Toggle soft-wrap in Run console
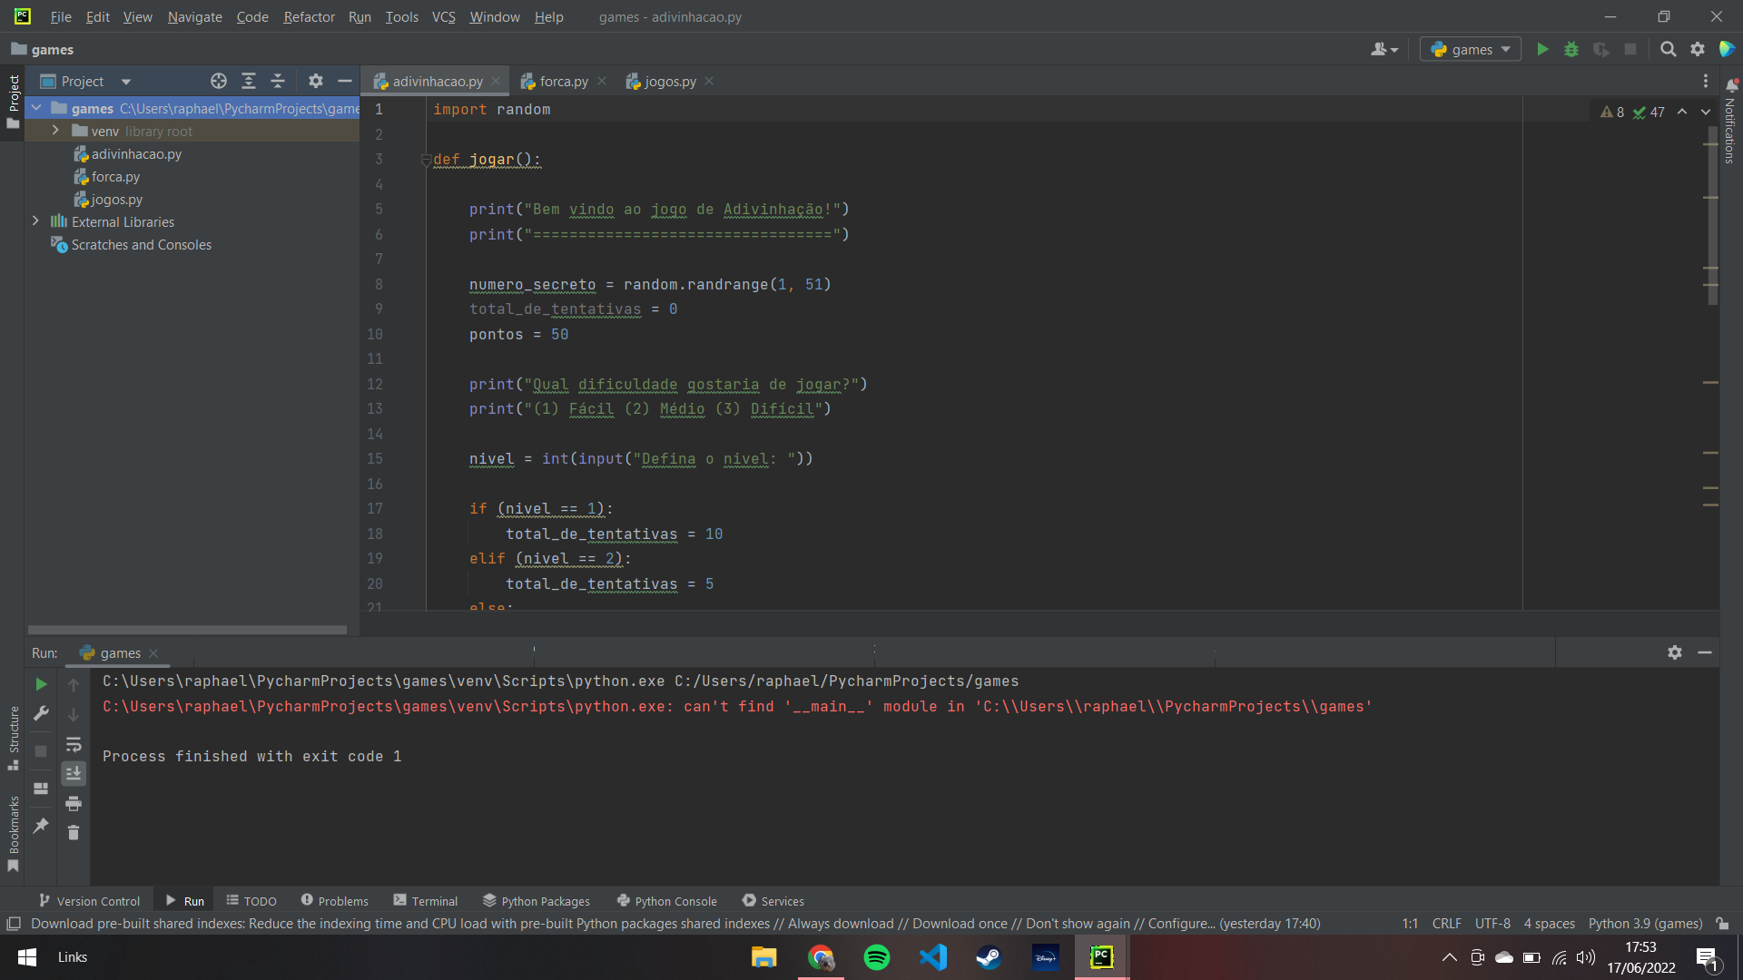Screen dimensions: 1743x980 (74, 744)
